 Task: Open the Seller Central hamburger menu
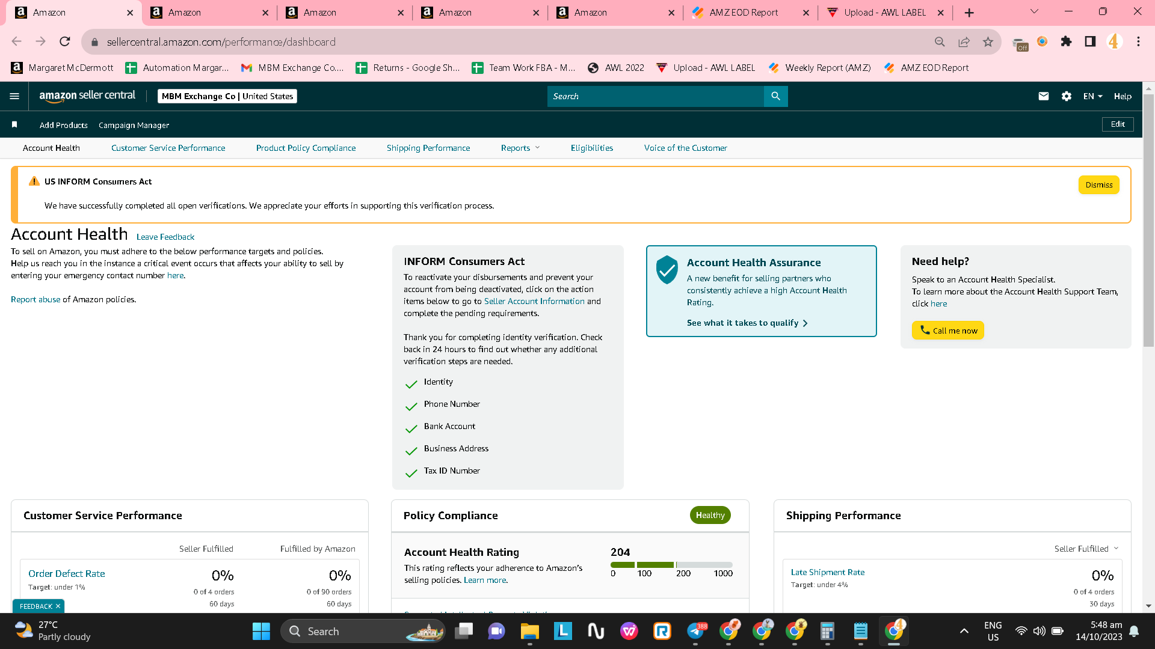tap(14, 96)
